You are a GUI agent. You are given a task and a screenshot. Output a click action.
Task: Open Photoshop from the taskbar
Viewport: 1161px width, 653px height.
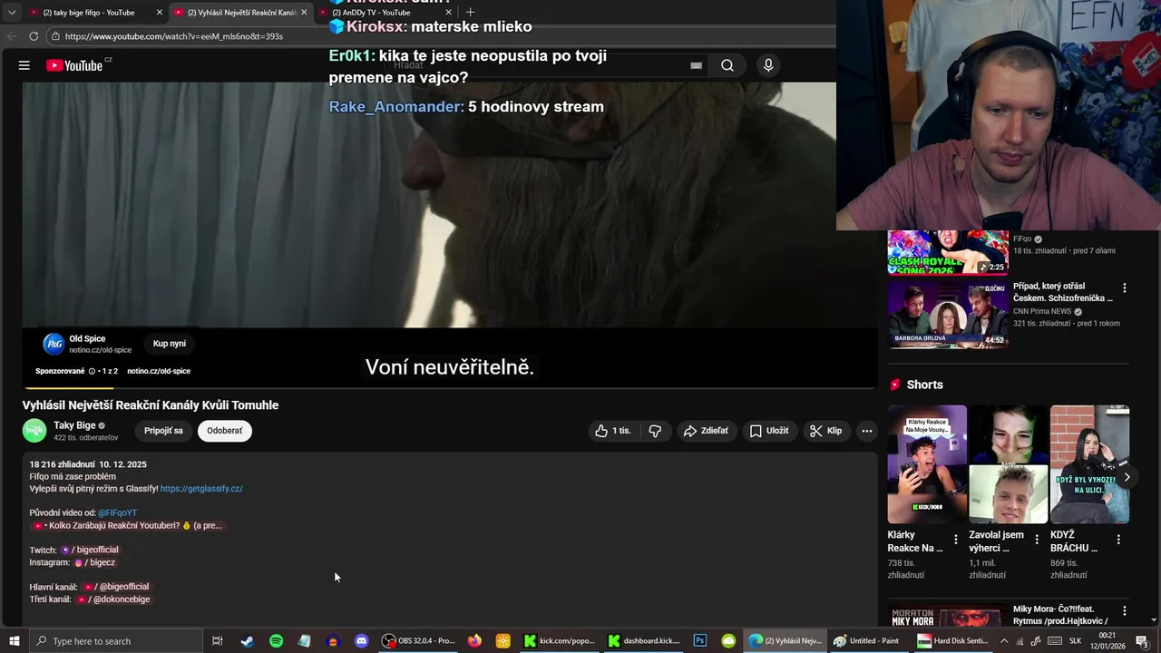(x=700, y=641)
